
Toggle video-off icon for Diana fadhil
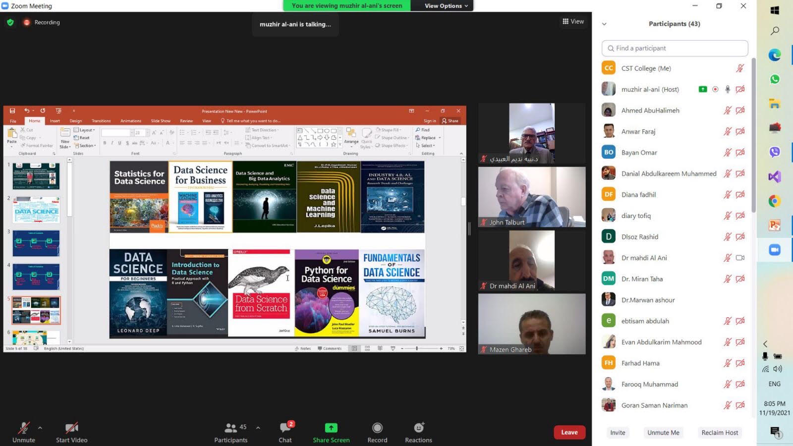(x=740, y=195)
